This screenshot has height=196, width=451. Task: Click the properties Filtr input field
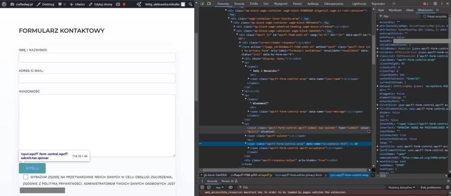point(400,16)
